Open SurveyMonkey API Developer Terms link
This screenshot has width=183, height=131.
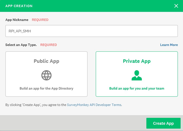click(x=94, y=105)
